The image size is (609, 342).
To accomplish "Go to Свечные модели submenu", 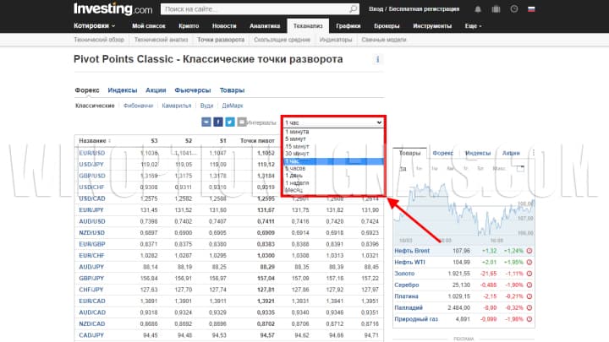I will tap(384, 40).
